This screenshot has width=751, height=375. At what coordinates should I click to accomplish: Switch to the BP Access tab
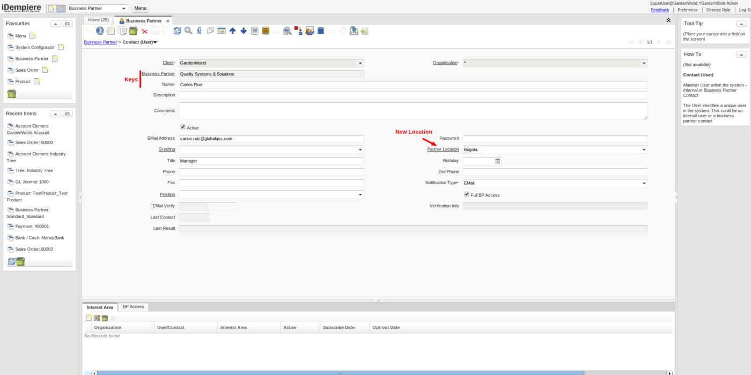(x=133, y=307)
